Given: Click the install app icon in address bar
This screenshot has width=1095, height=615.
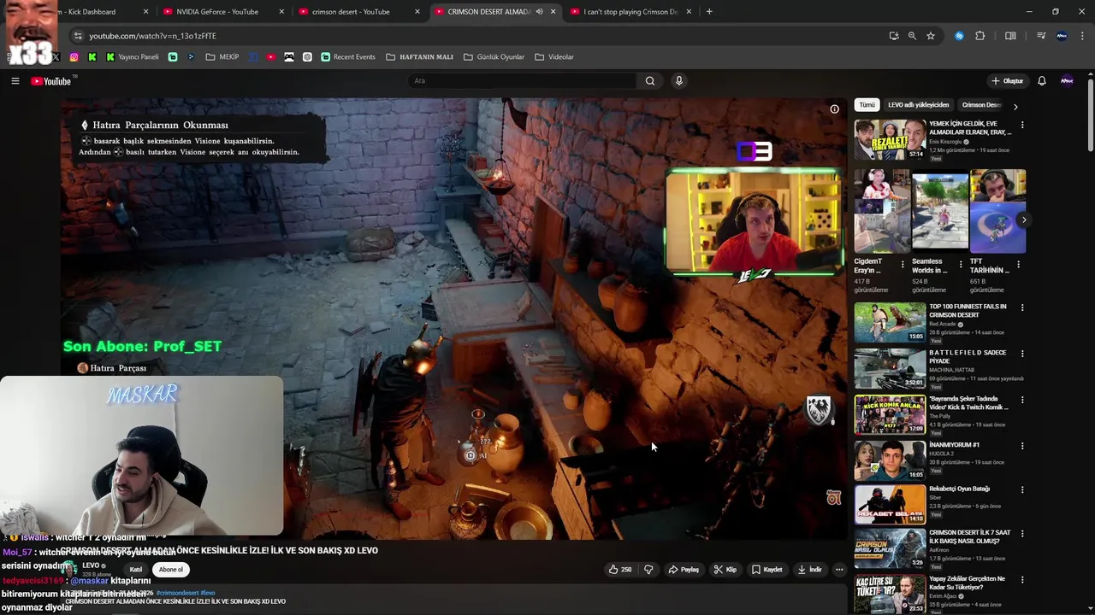Looking at the screenshot, I should 894,36.
